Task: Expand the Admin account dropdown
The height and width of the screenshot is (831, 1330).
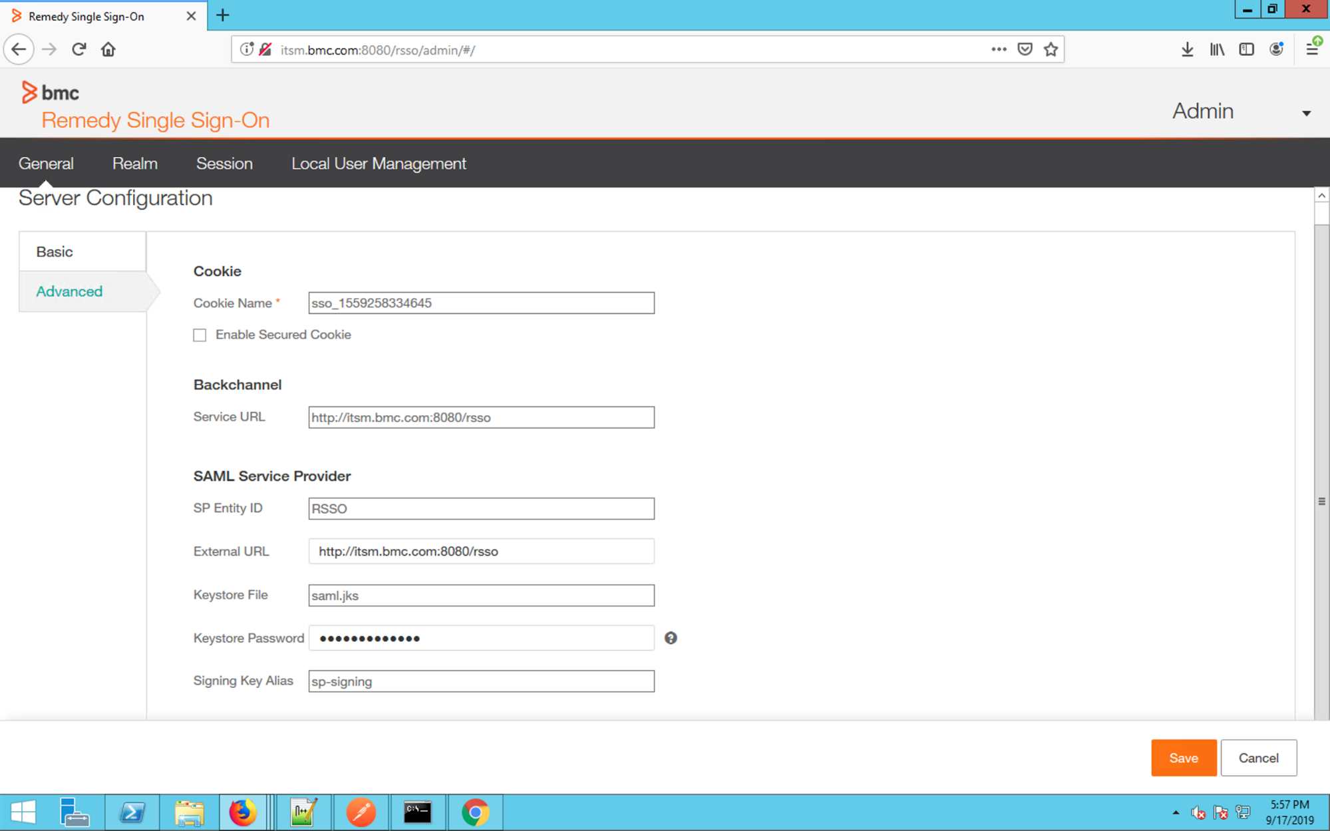Action: pos(1307,113)
